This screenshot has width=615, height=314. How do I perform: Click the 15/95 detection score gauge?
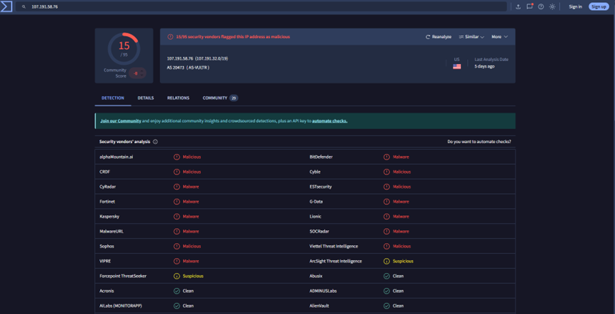click(124, 48)
